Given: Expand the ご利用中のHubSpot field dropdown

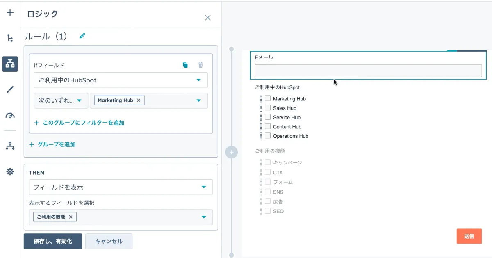Looking at the screenshot, I should point(121,80).
